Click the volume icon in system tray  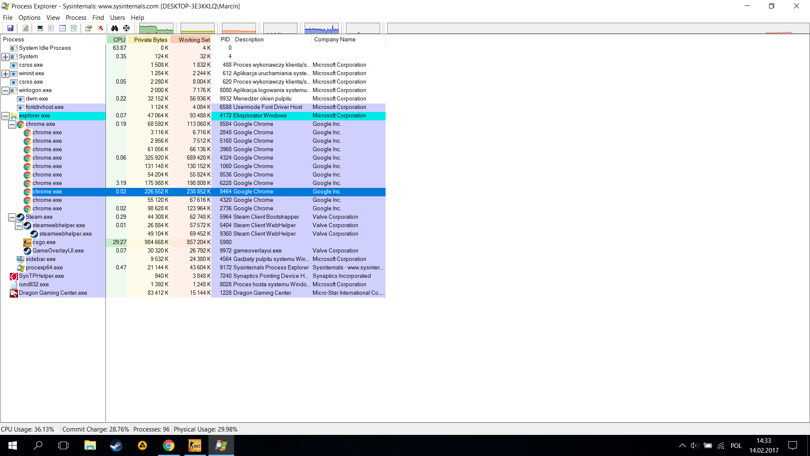coord(695,445)
